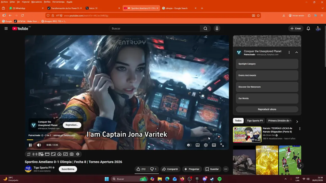Switch to theater mode in the player

coord(214,145)
